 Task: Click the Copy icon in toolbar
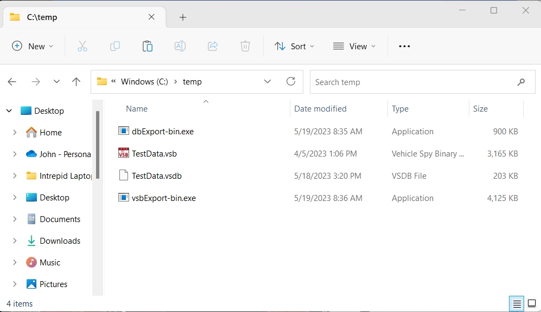(x=115, y=47)
